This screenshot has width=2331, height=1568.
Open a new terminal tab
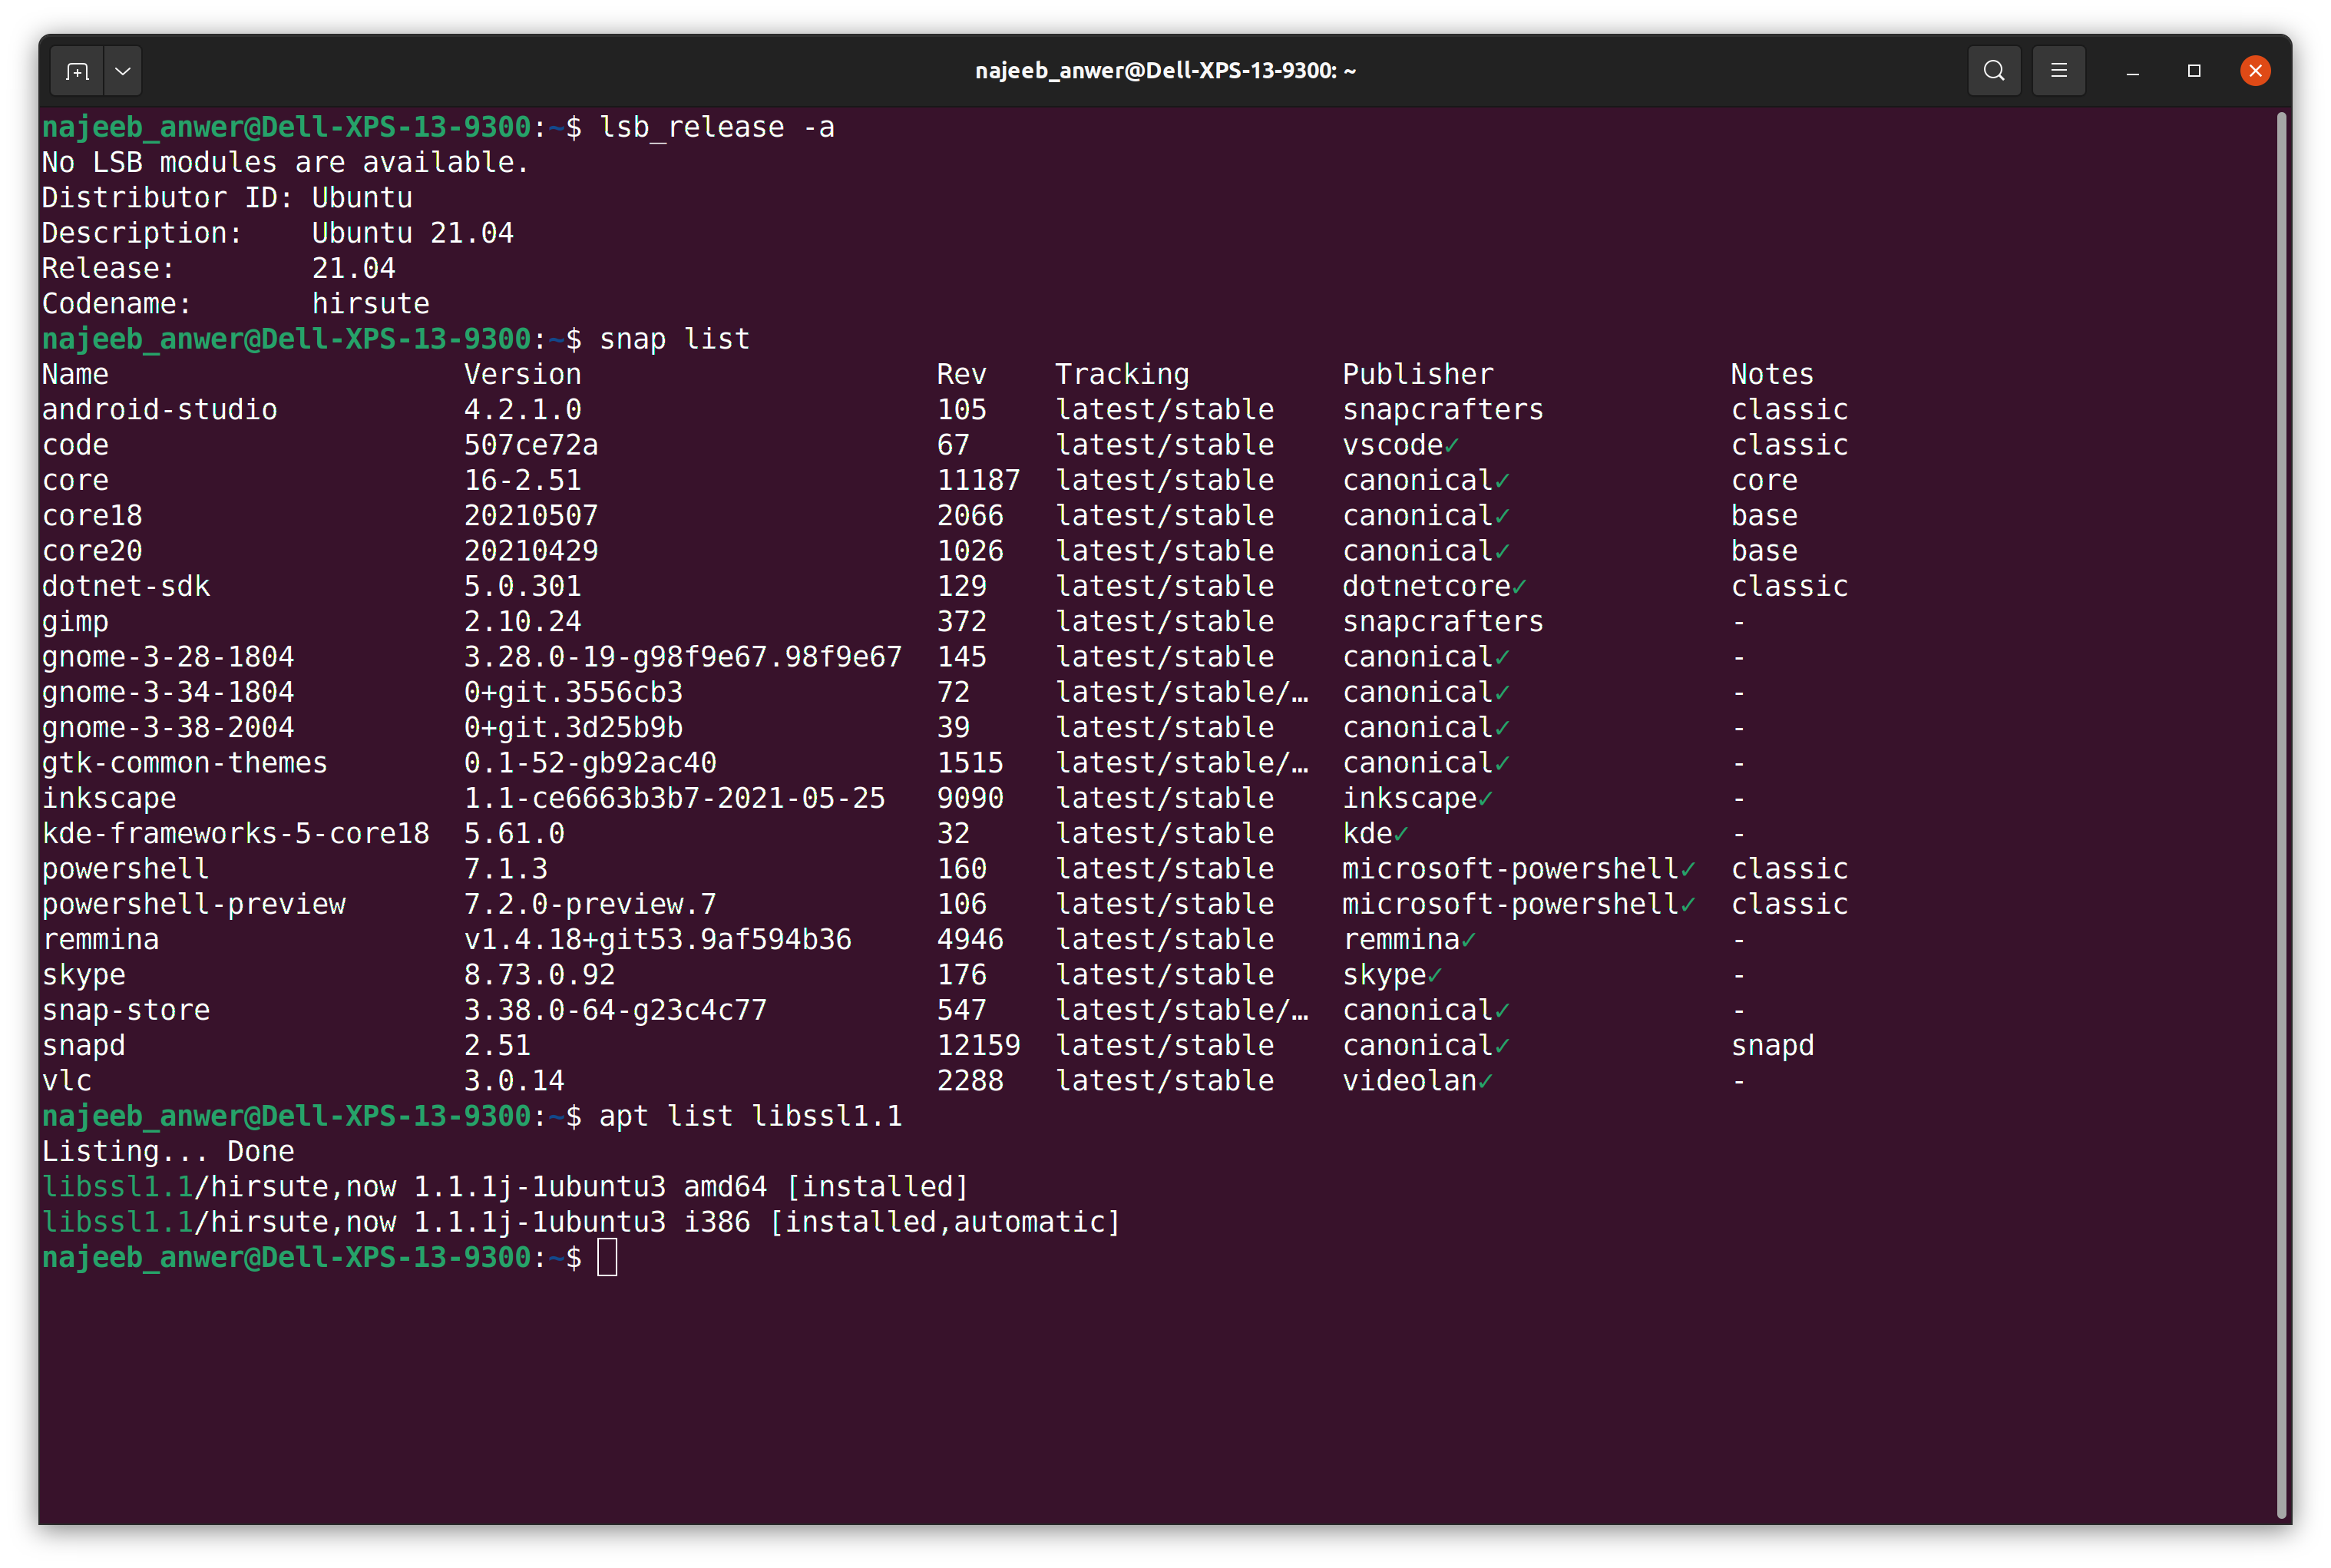[77, 71]
